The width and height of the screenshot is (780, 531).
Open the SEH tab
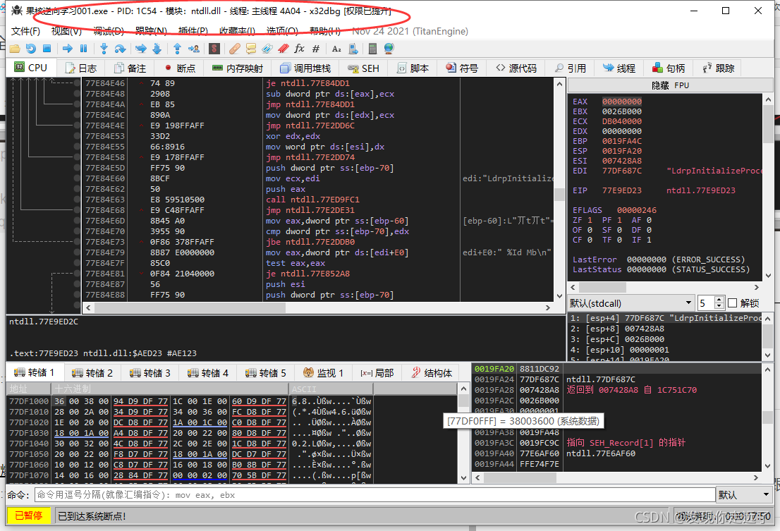point(364,68)
